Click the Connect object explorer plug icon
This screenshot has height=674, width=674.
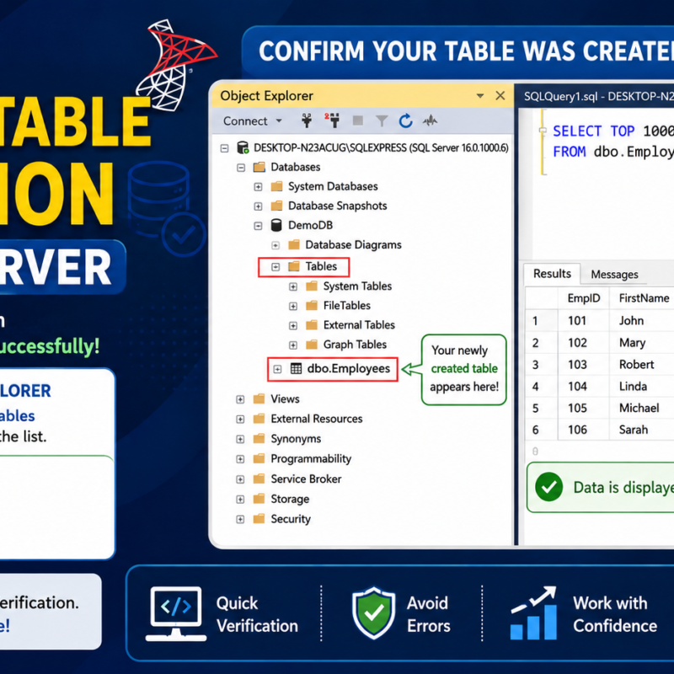coord(307,120)
